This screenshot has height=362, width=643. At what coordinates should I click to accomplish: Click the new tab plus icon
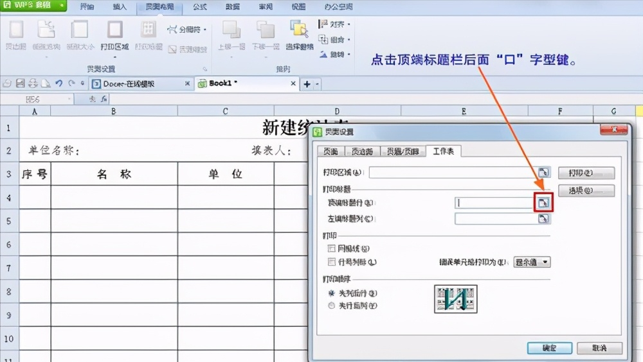coord(307,84)
